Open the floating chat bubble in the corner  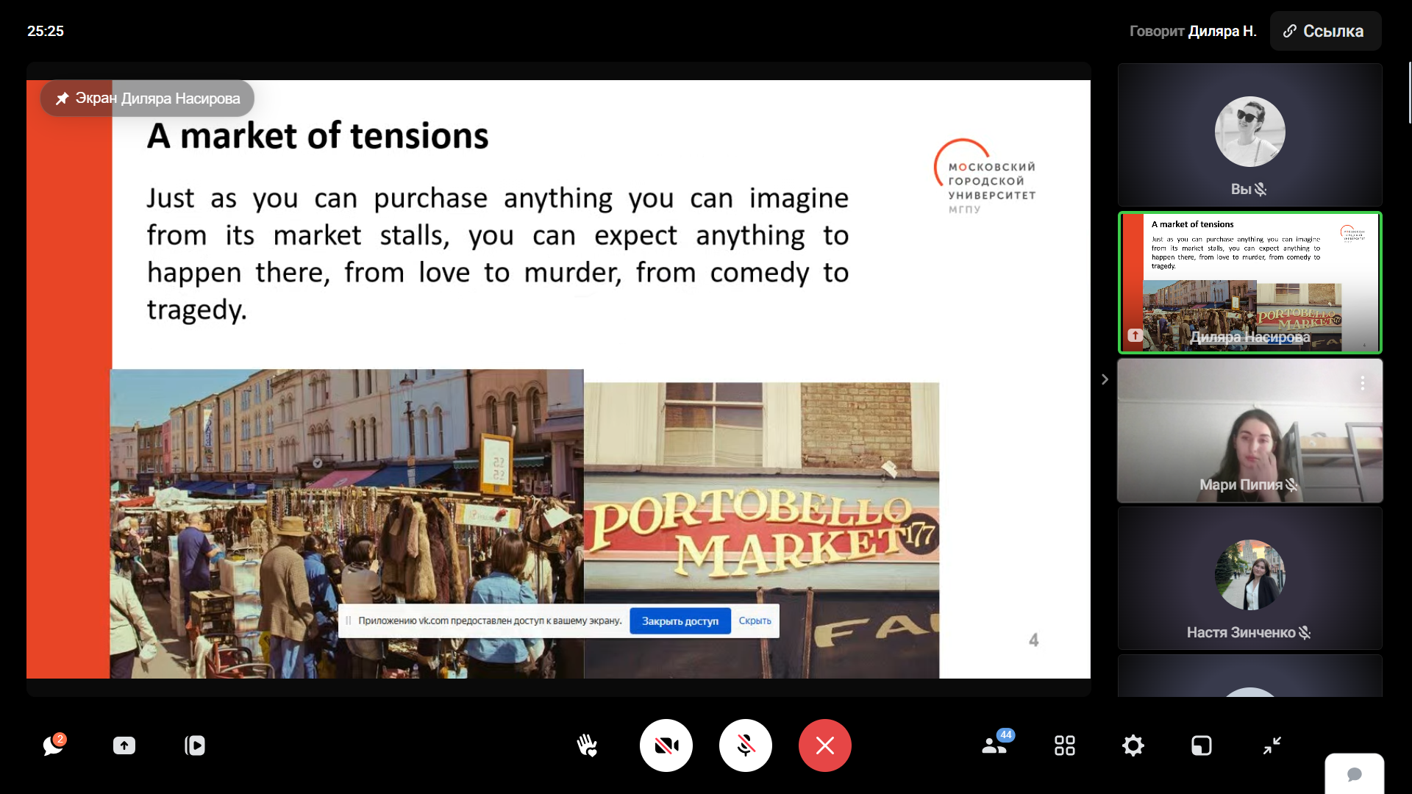point(1355,774)
